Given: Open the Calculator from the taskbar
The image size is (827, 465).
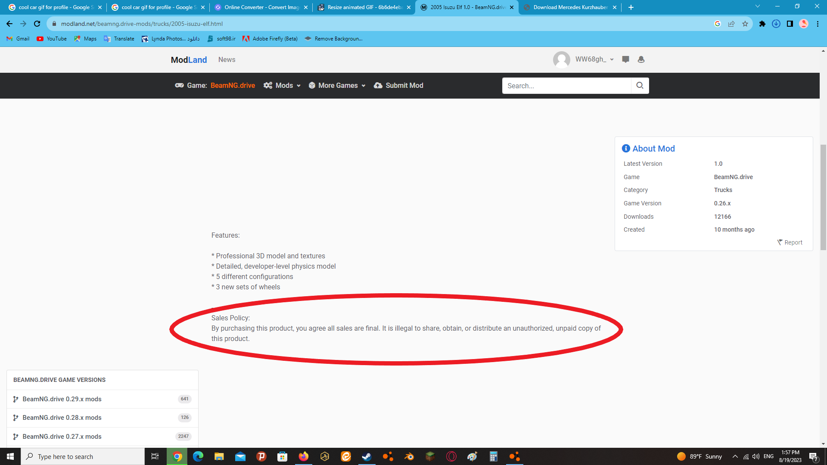Looking at the screenshot, I should tap(494, 456).
